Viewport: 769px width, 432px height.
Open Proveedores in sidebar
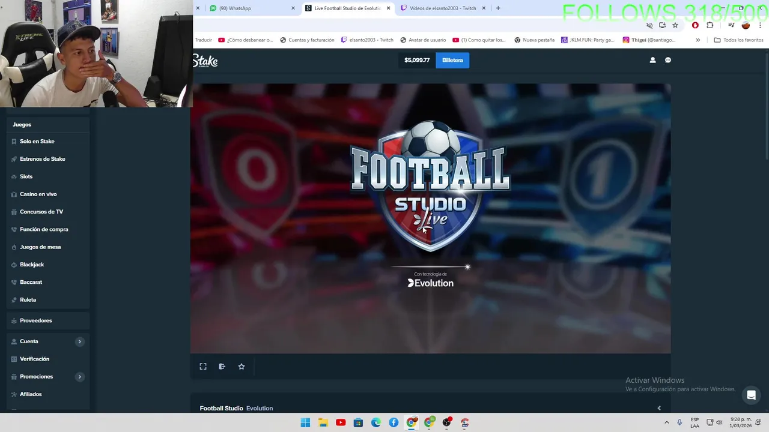(x=48, y=320)
